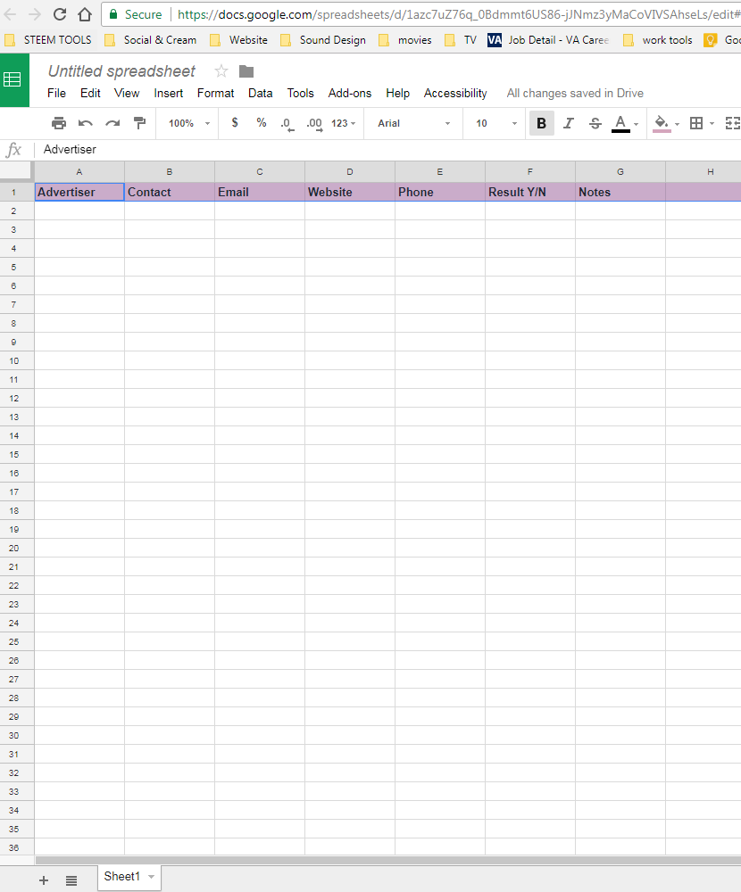Screen dimensions: 741x892
Task: Open the Help menu
Action: pyautogui.click(x=397, y=94)
